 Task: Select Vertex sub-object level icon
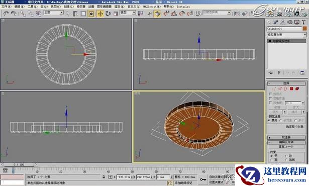click(274, 89)
